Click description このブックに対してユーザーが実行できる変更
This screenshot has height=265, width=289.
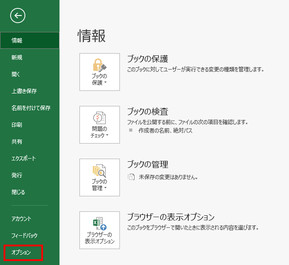[x=196, y=70]
